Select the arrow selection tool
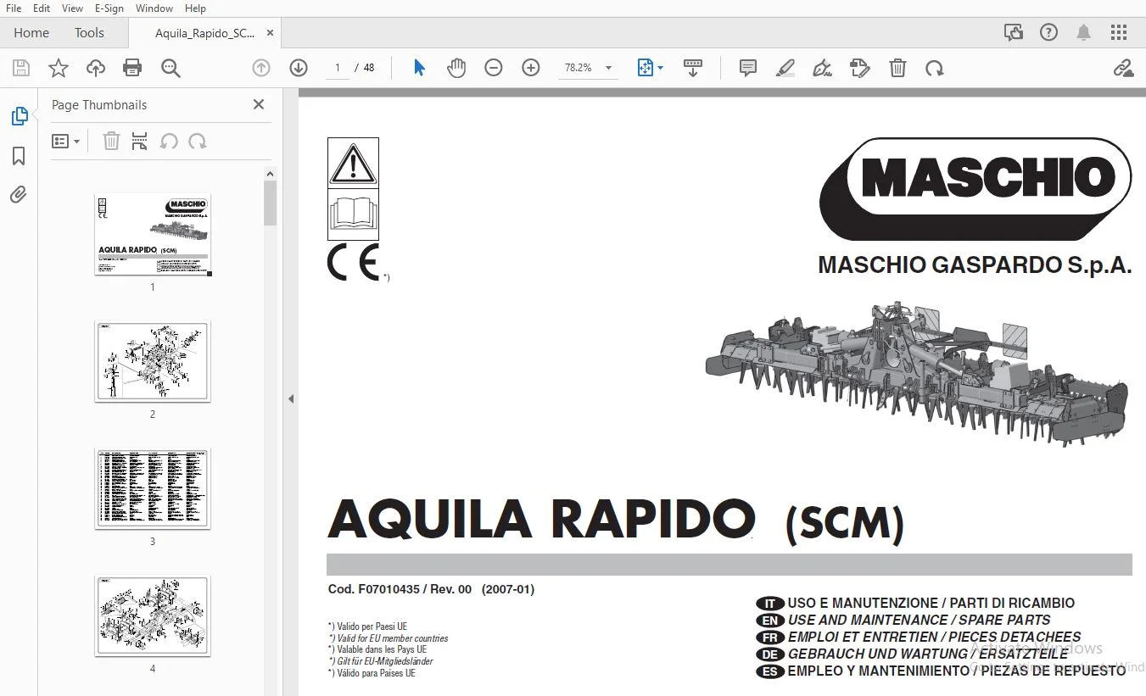Image resolution: width=1146 pixels, height=696 pixels. (x=419, y=68)
